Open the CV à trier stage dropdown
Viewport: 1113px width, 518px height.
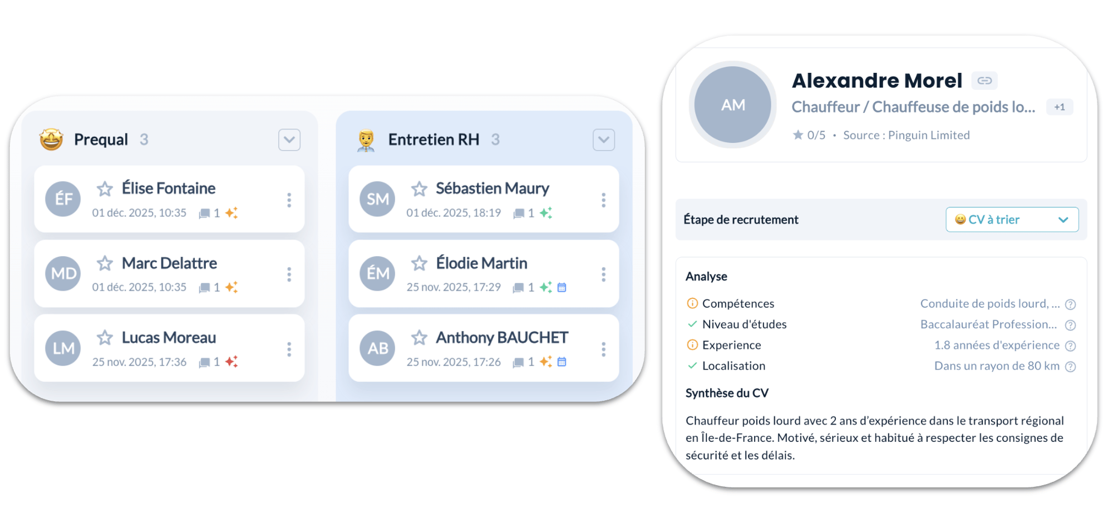click(x=1012, y=220)
